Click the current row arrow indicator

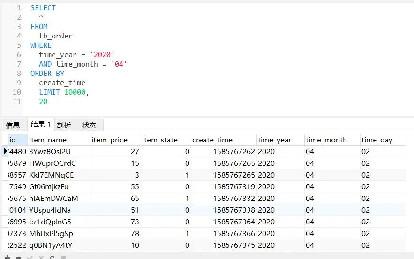5,151
